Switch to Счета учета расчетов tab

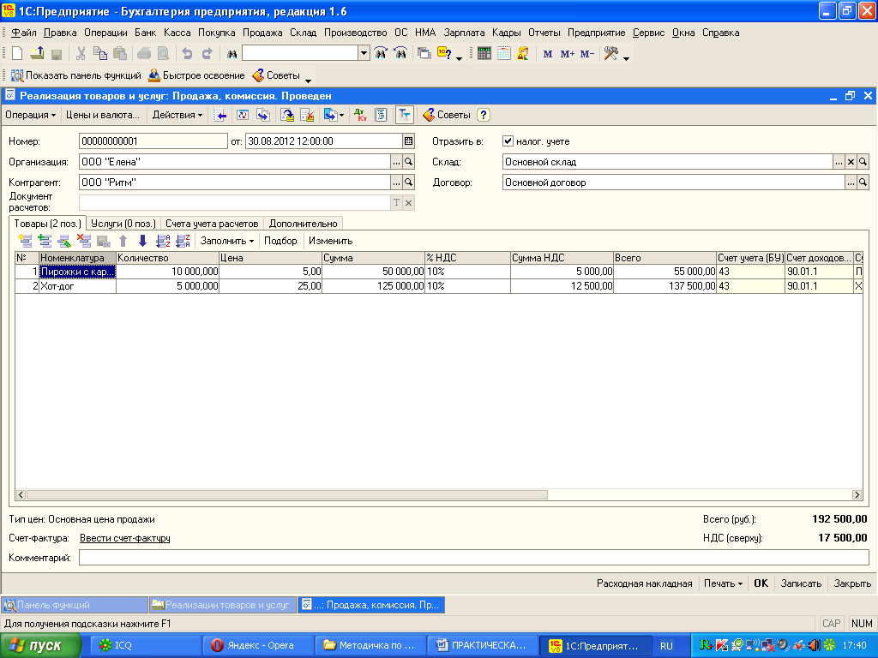(x=212, y=224)
